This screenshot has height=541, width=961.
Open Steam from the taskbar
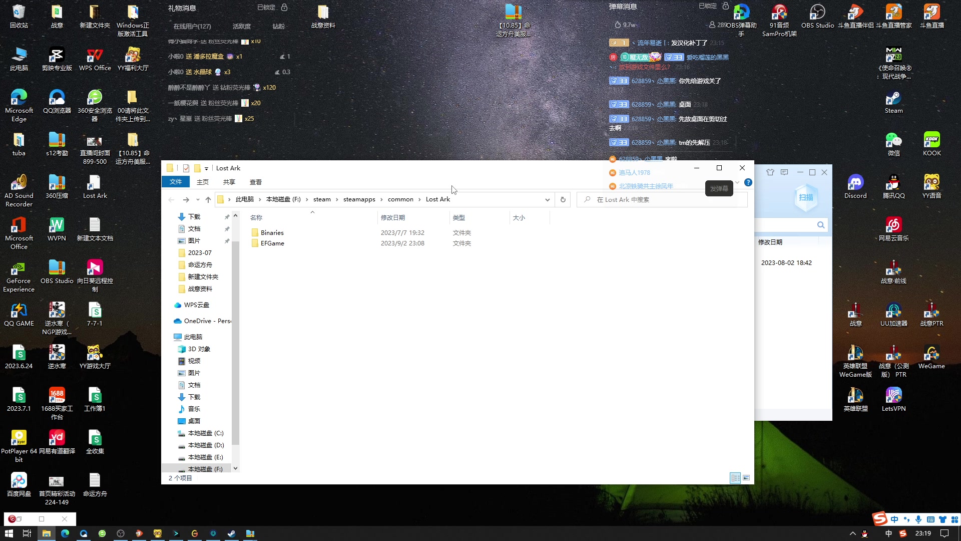pyautogui.click(x=231, y=533)
